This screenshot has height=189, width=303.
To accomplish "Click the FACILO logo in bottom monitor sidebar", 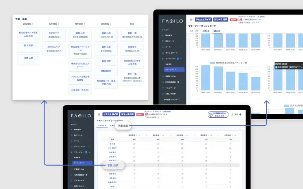I will [x=81, y=116].
